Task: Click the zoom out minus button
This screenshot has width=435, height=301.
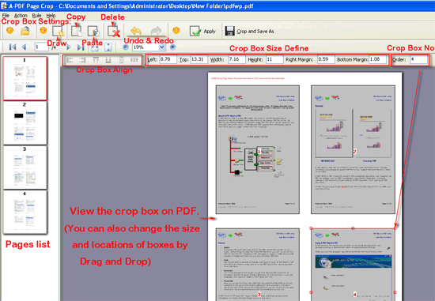Action: pos(126,47)
